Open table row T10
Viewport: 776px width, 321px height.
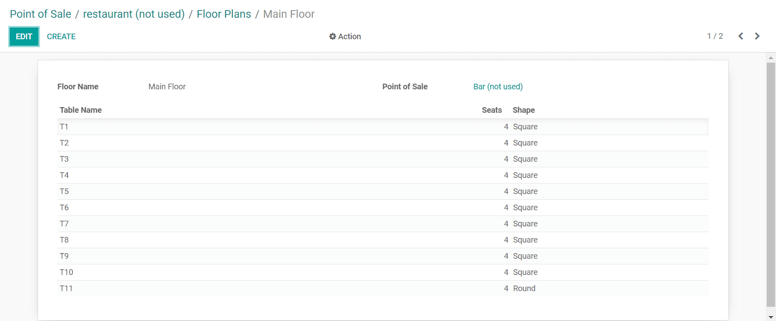[x=383, y=273]
